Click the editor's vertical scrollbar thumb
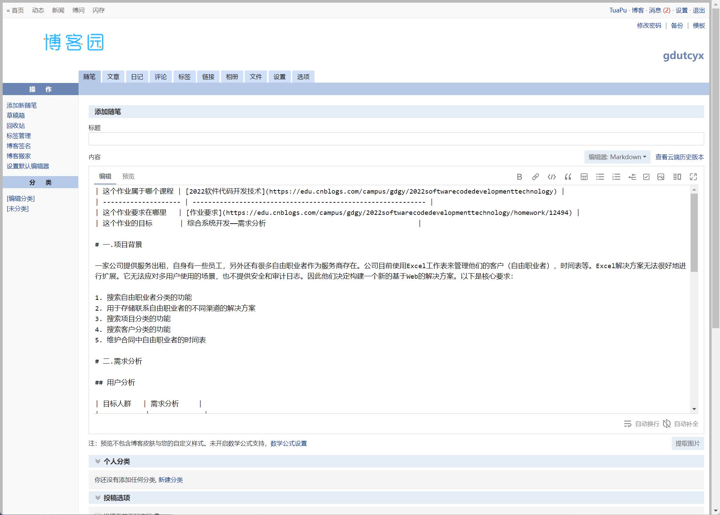This screenshot has width=720, height=515. [x=694, y=233]
